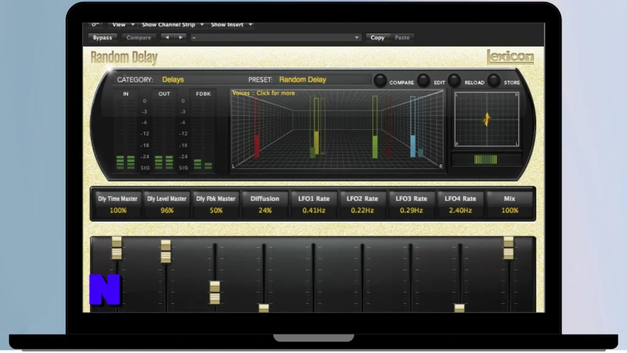Click the FDBK level meter
This screenshot has height=353, width=627.
[x=203, y=135]
